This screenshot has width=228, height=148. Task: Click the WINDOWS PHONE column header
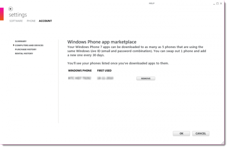point(80,71)
